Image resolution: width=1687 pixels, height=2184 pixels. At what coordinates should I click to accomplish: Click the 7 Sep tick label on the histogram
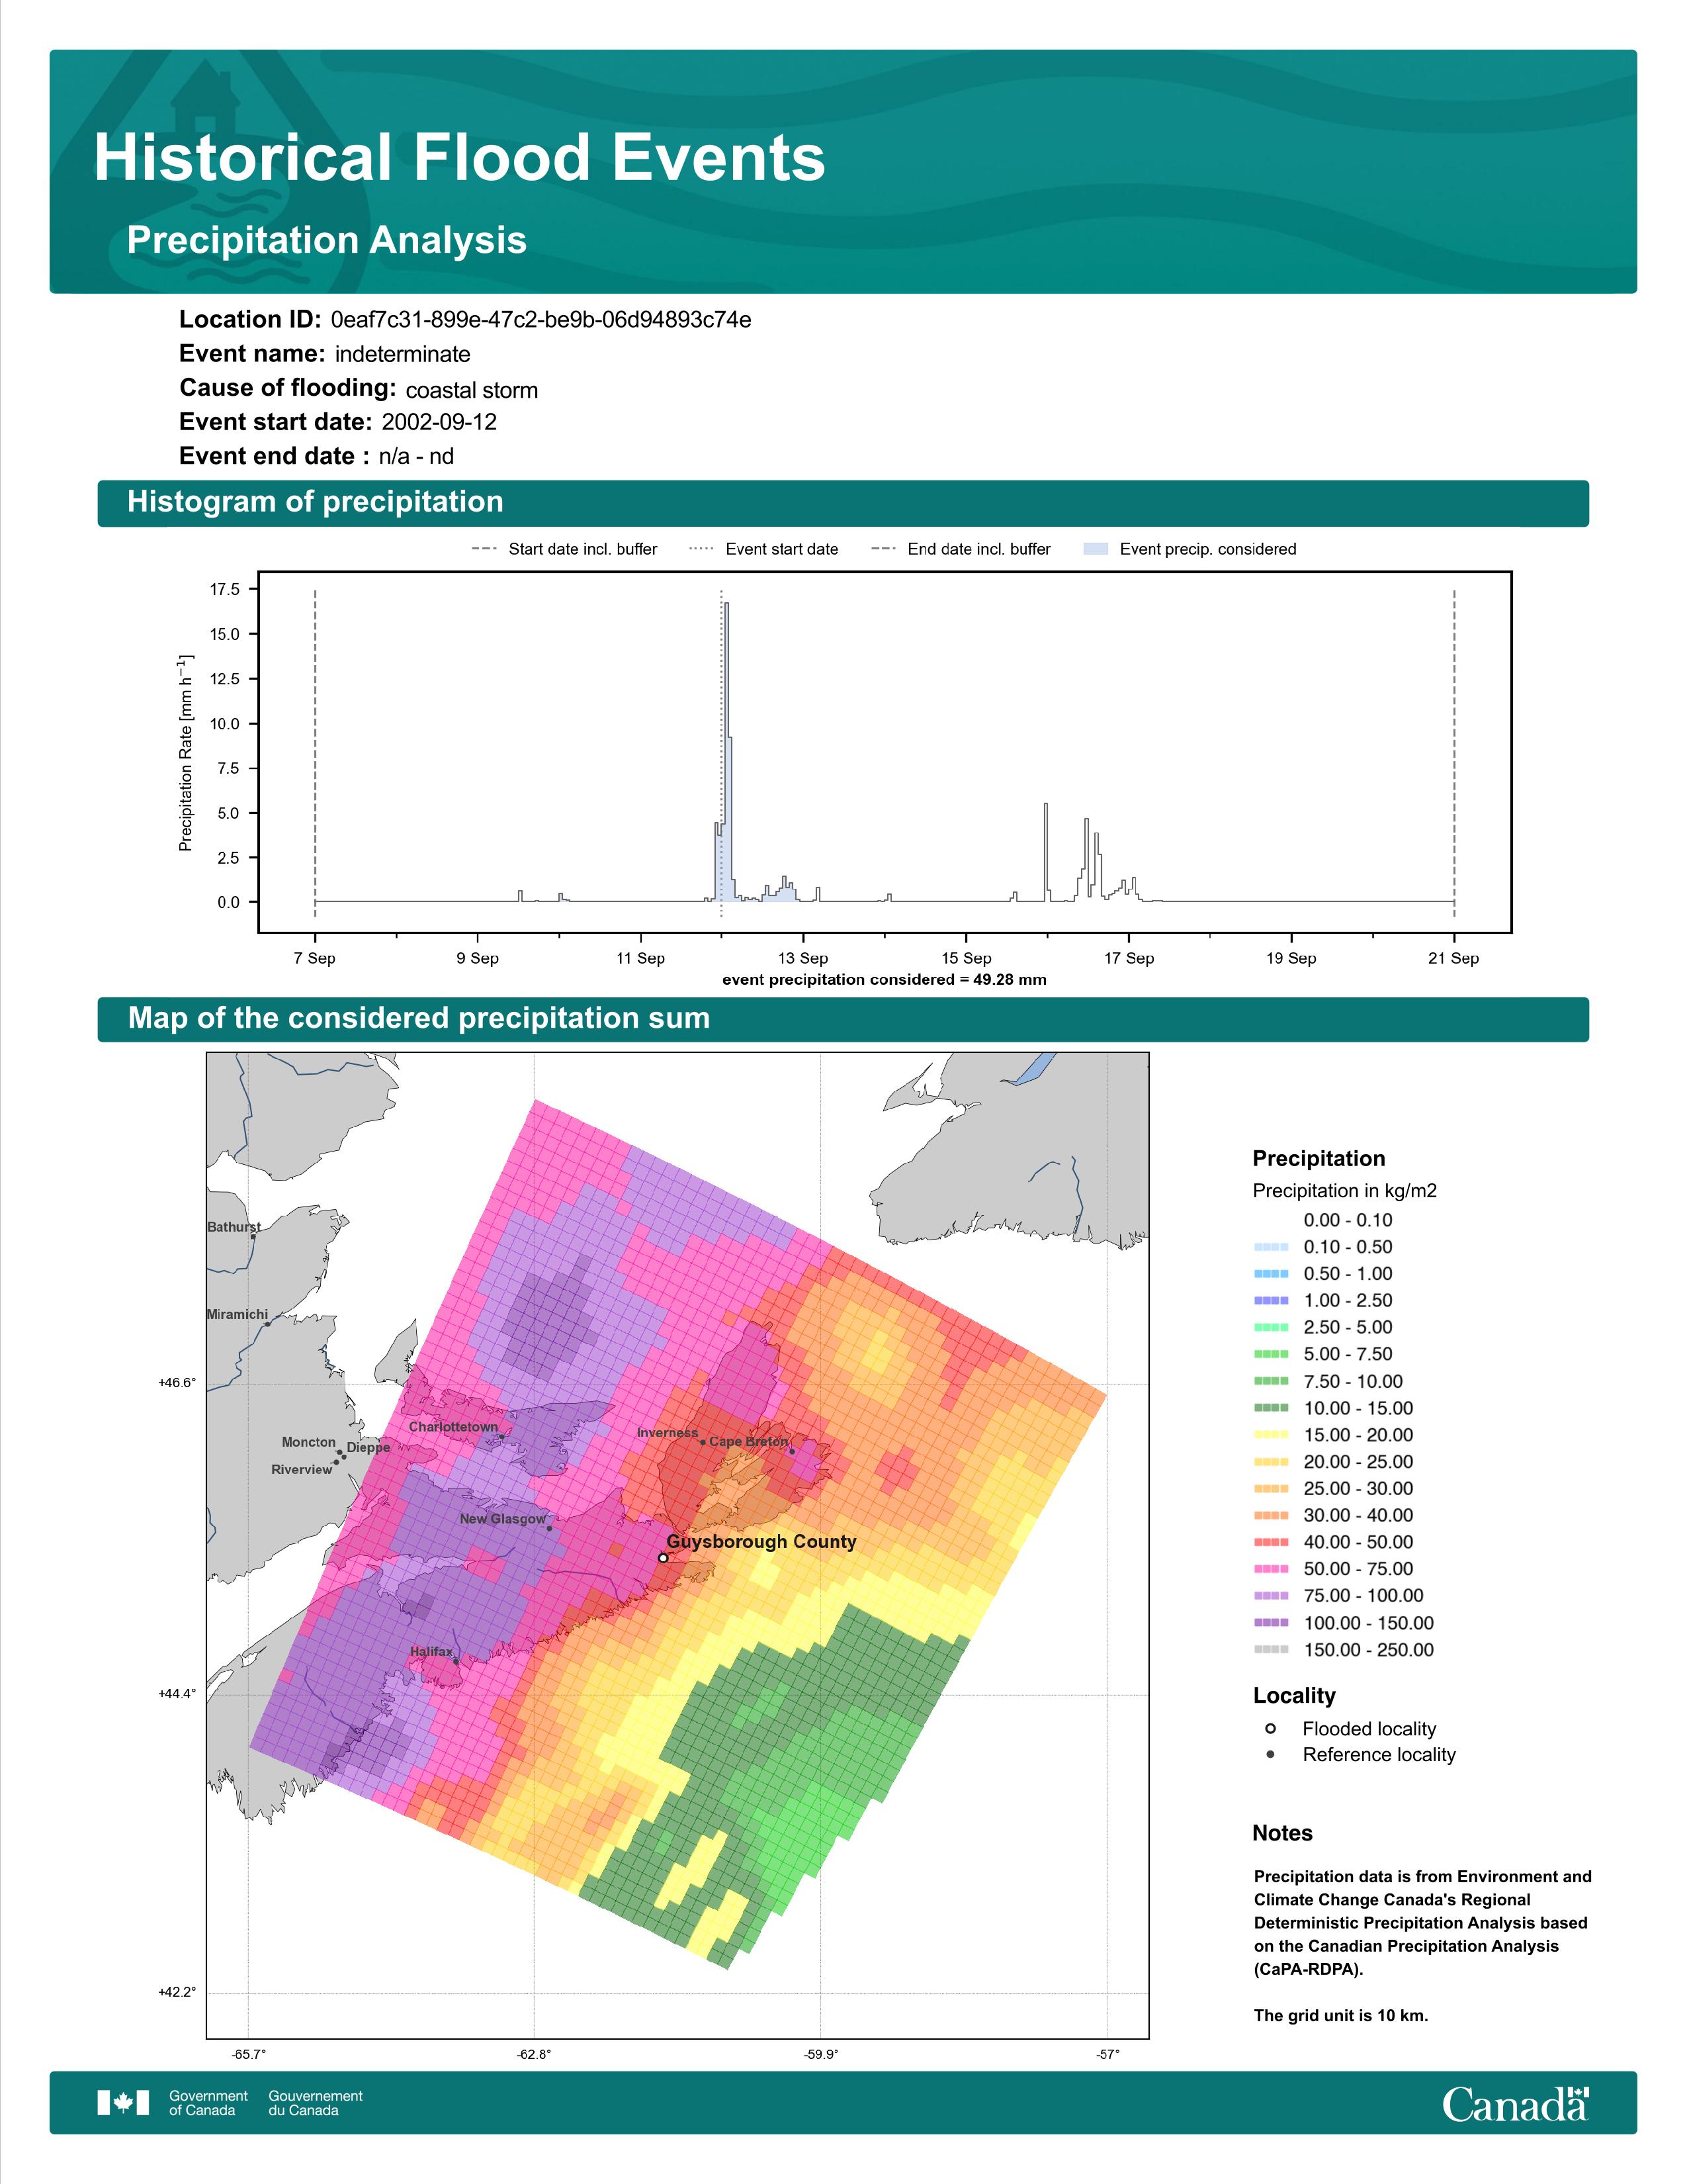315,958
